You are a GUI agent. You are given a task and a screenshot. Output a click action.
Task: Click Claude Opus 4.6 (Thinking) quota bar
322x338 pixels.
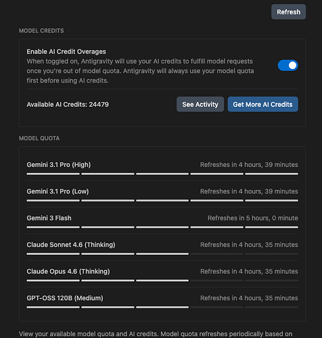162,281
